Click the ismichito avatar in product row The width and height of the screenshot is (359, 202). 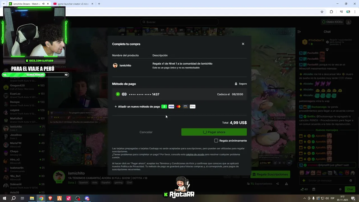115,65
